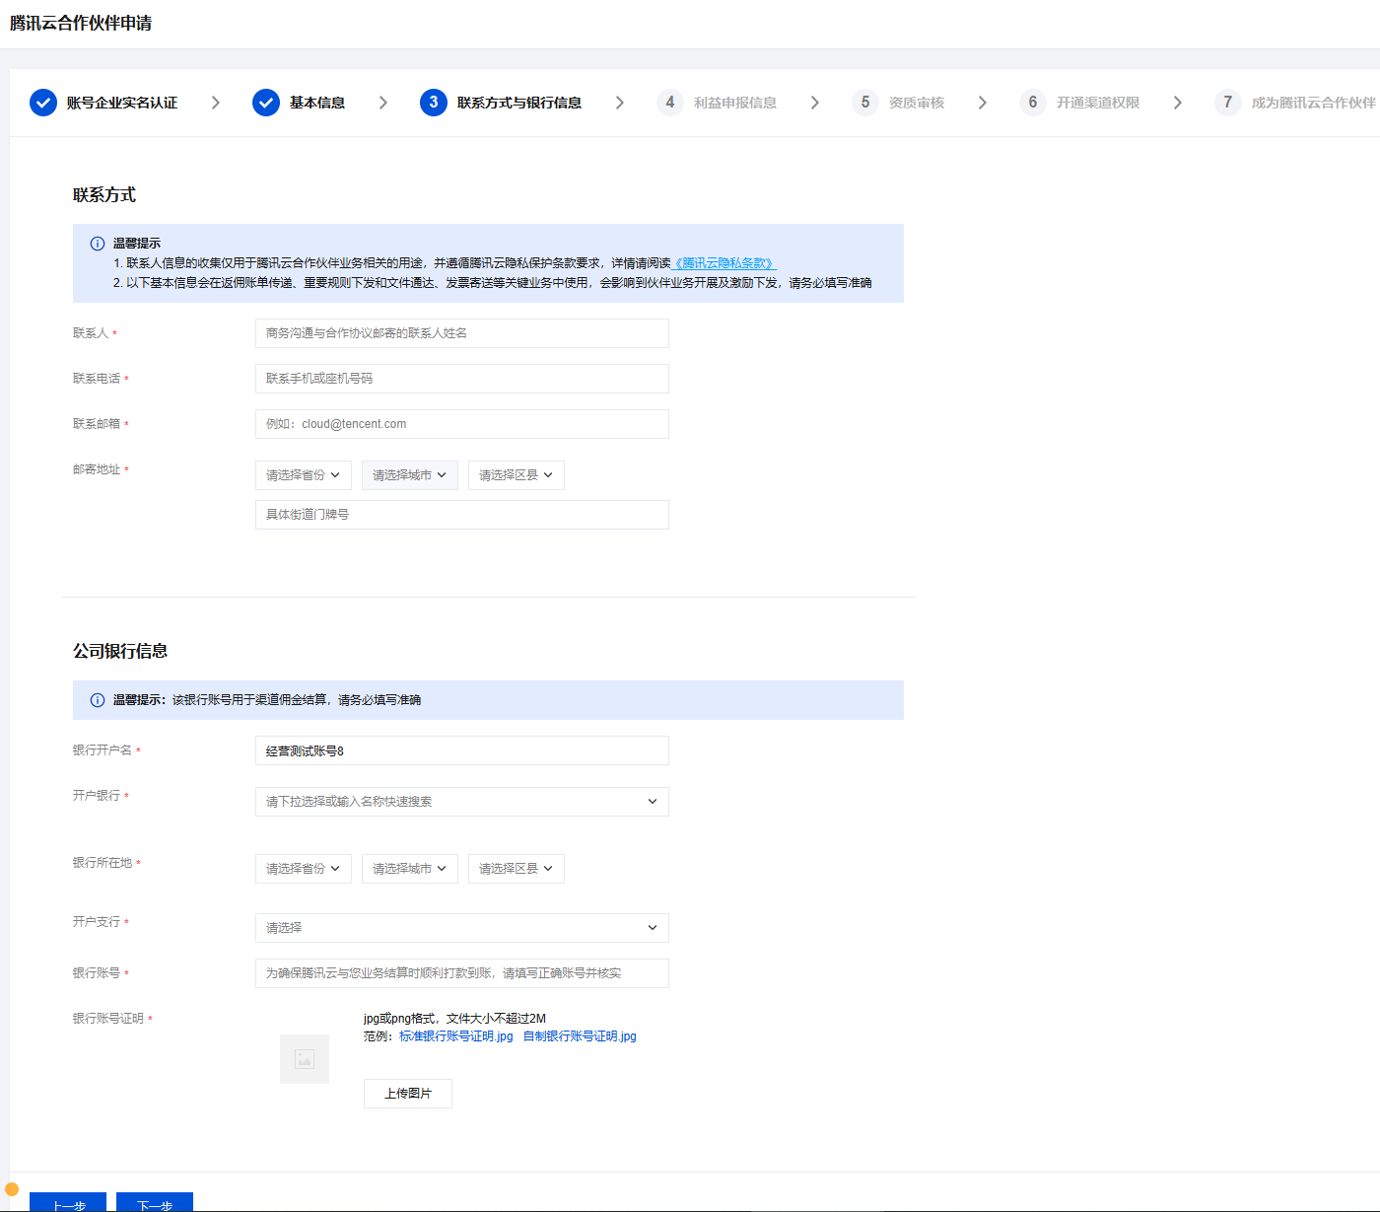
Task: Click the 腾讯云合作伙伴申请 page title
Action: (x=81, y=23)
